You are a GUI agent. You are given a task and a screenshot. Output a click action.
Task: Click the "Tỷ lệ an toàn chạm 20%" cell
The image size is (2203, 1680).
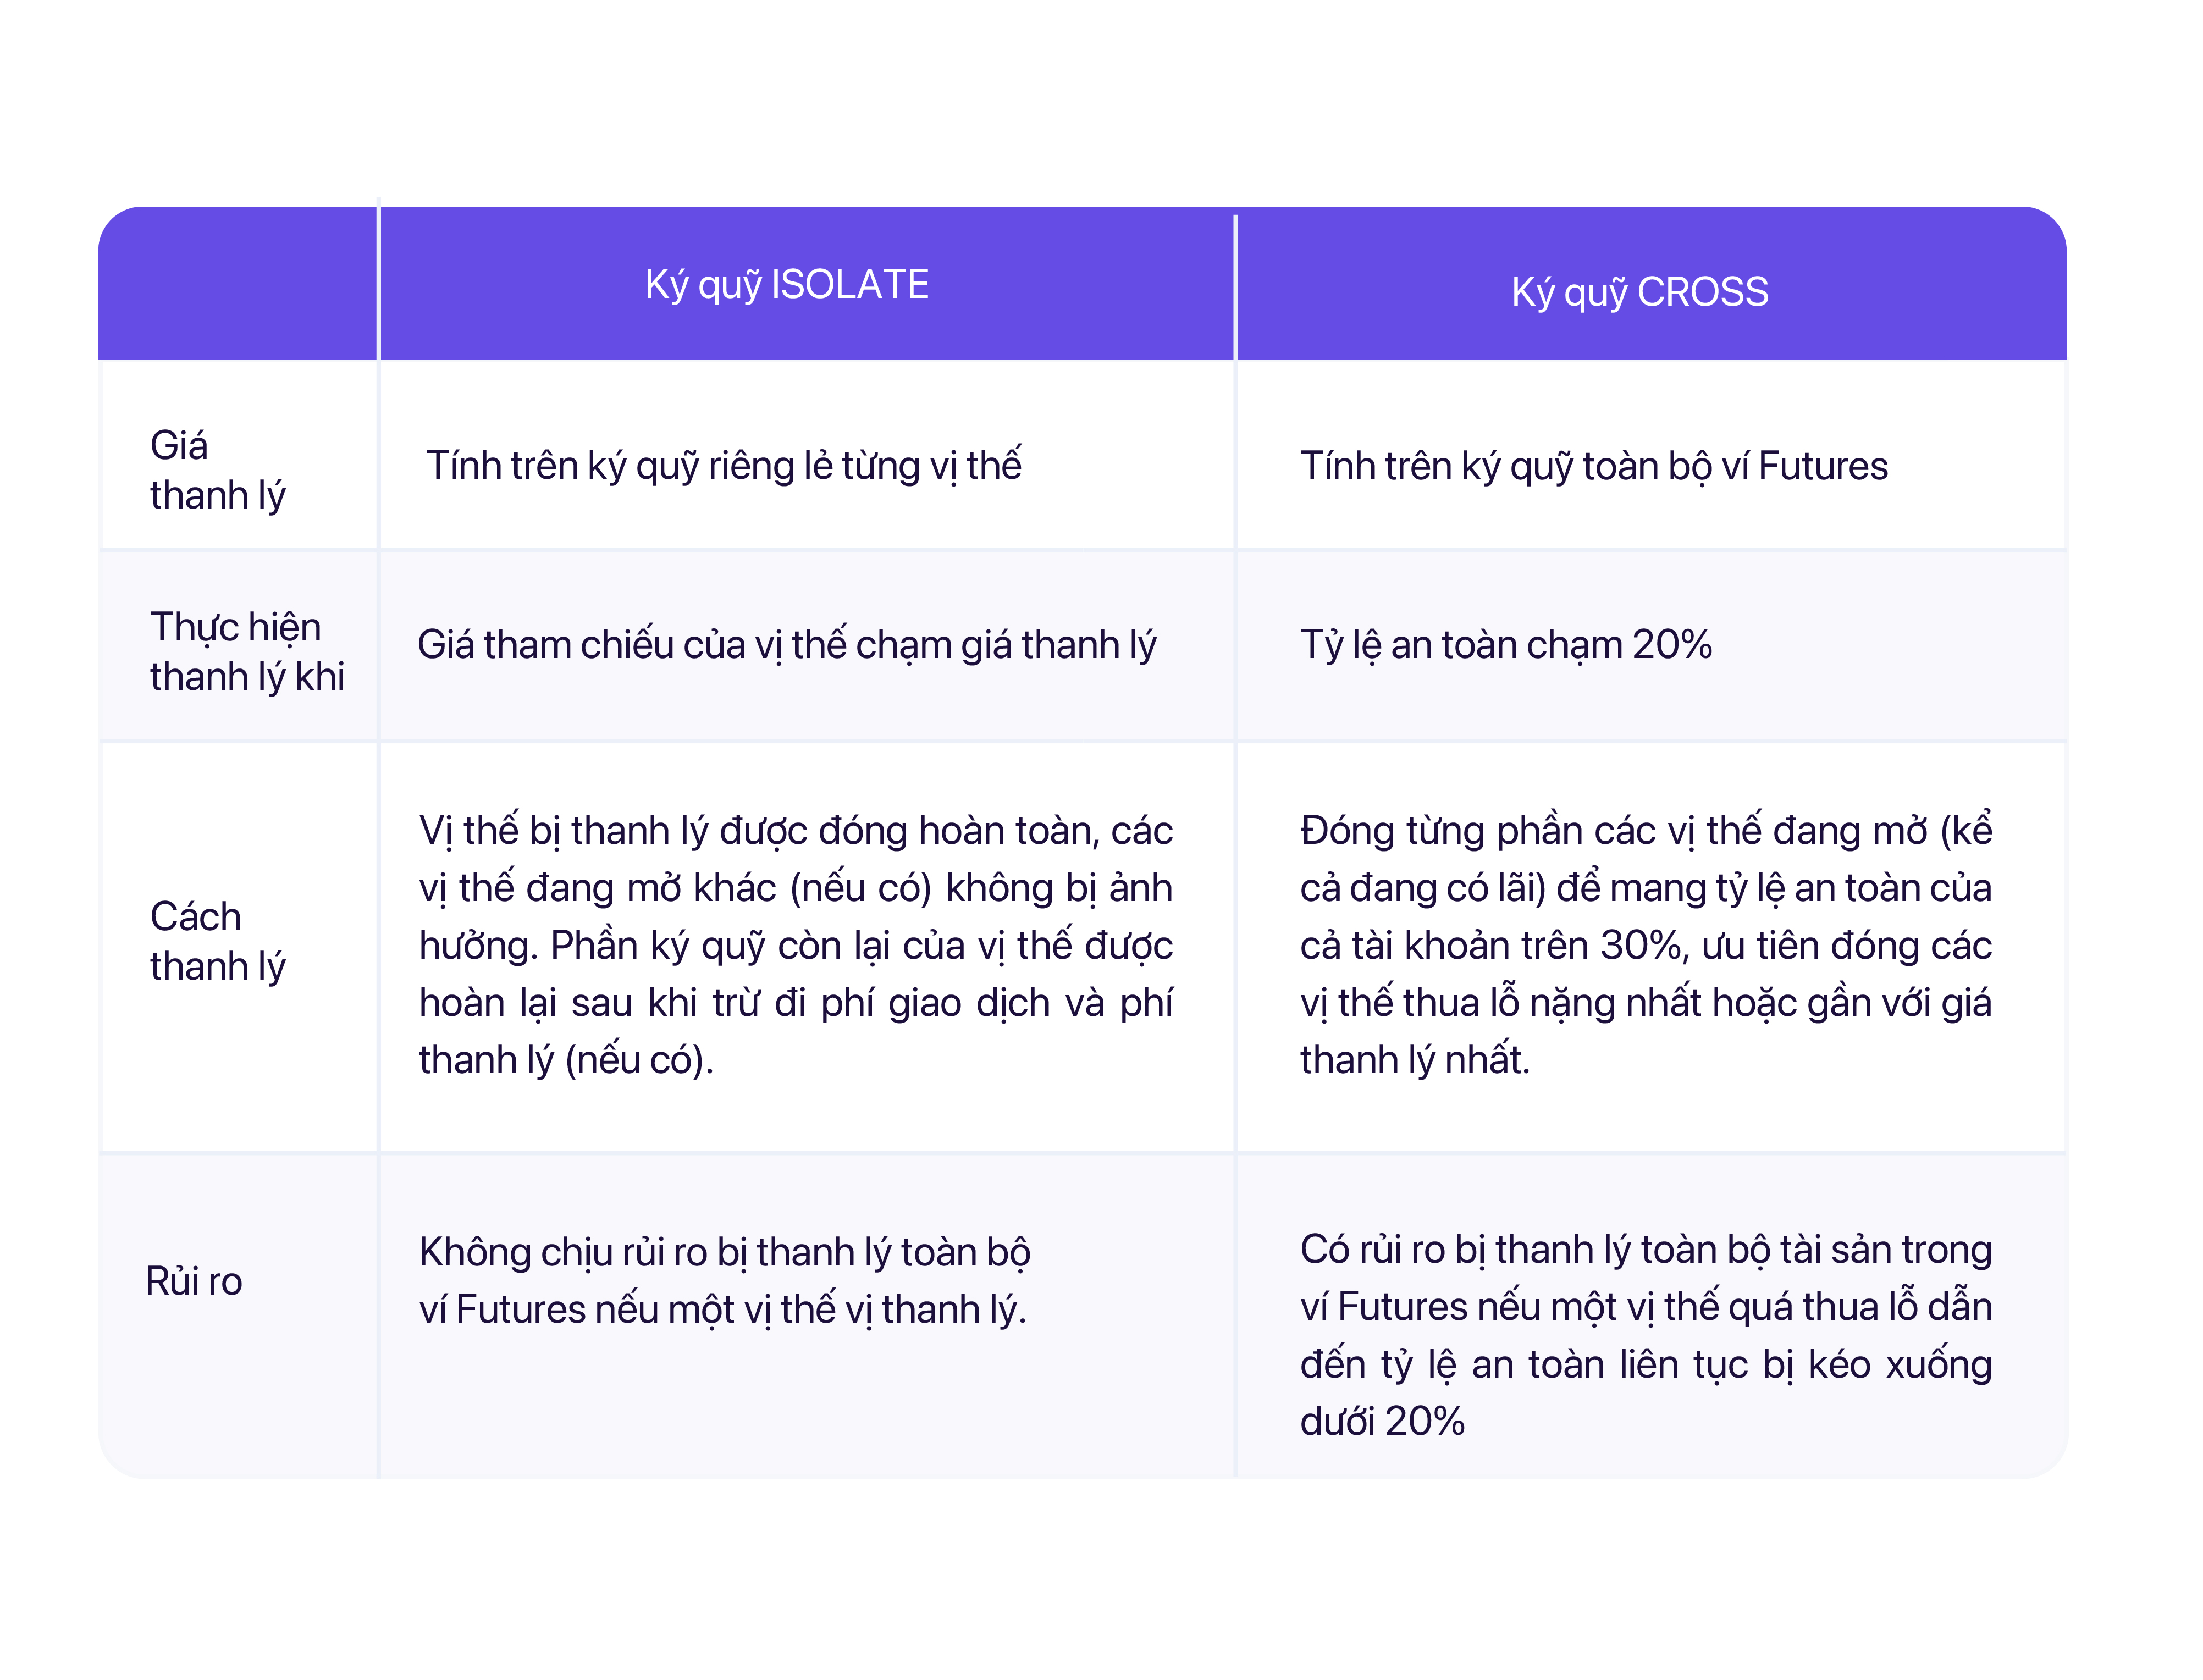coord(1505,645)
